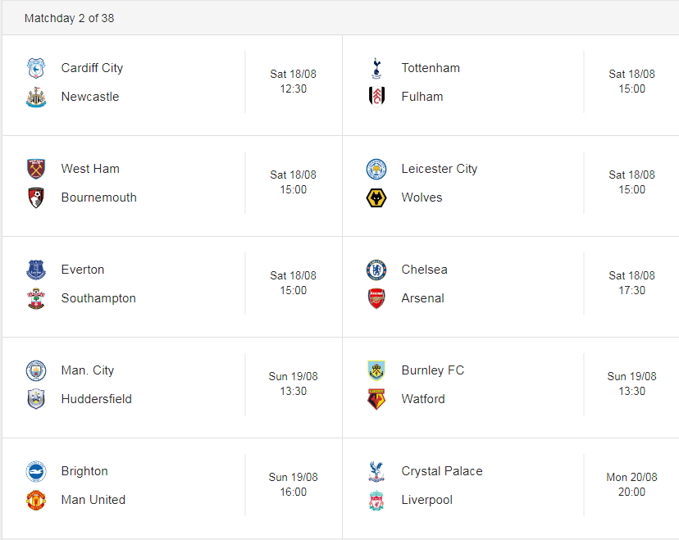Click the Wolves wolf-head crest

376,197
